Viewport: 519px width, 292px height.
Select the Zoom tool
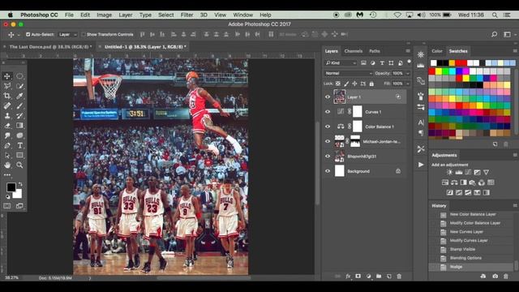[x=19, y=165]
